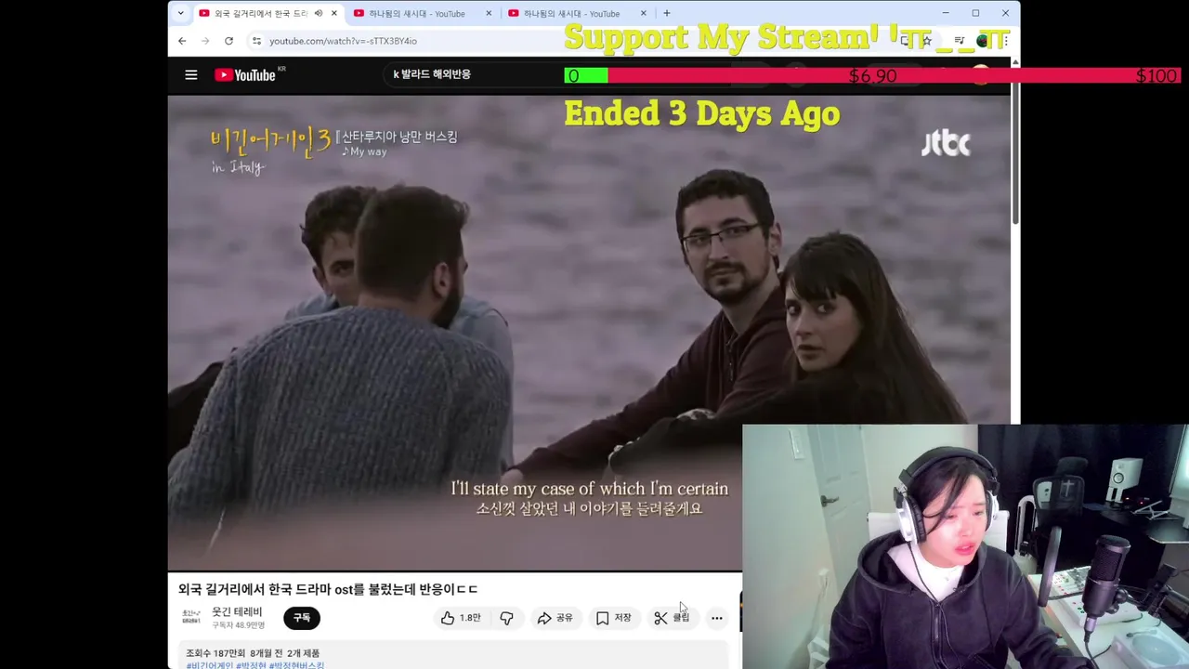1189x669 pixels.
Task: Open the channel avatar icon
Action: pos(191,617)
